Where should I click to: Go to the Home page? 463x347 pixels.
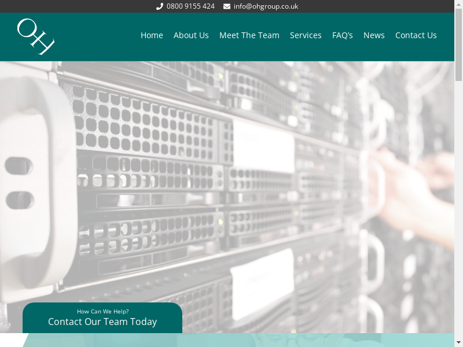[152, 35]
